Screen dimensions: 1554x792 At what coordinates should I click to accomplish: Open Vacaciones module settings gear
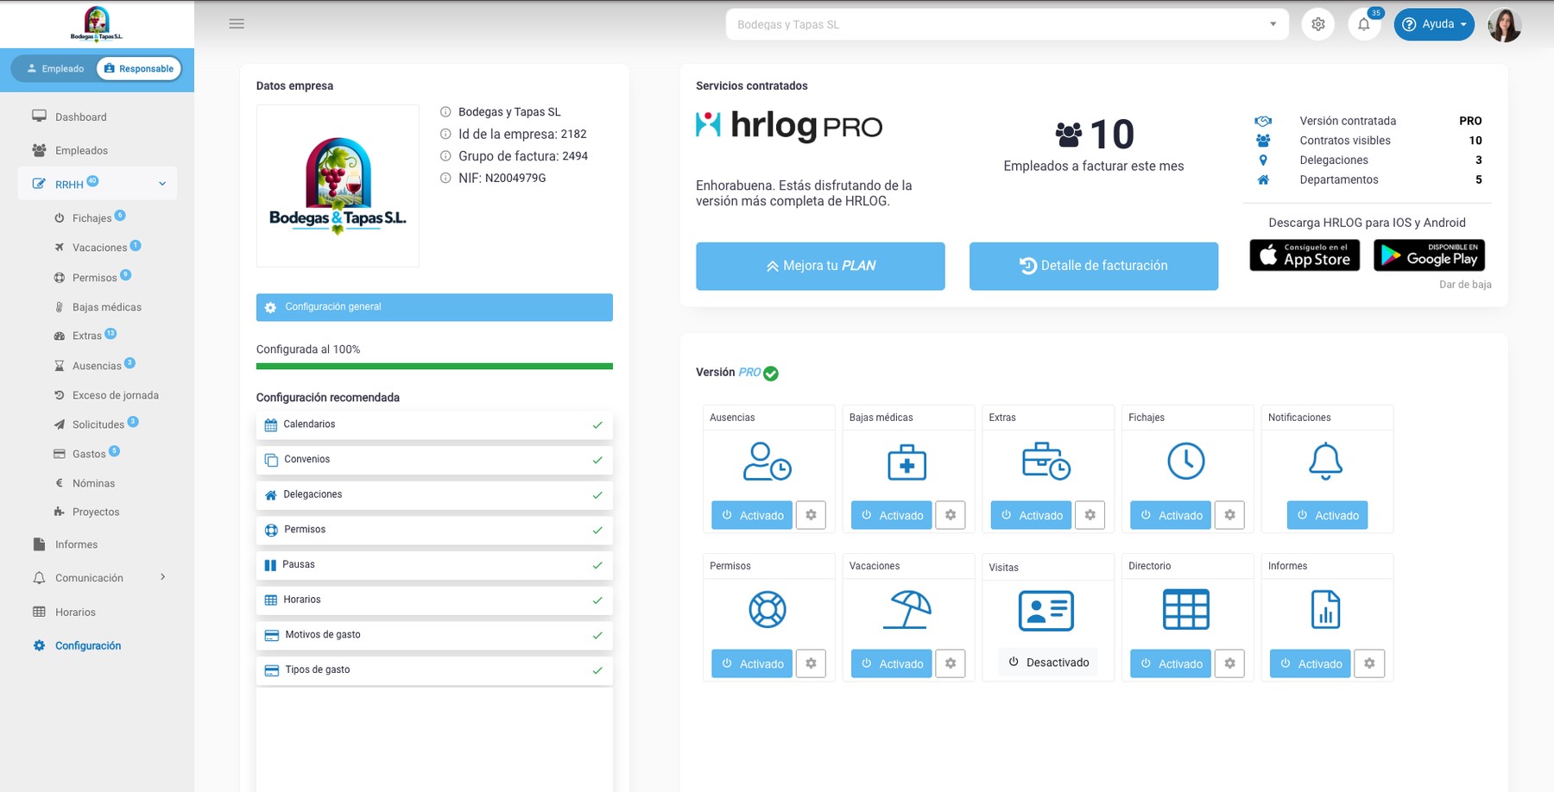point(951,663)
